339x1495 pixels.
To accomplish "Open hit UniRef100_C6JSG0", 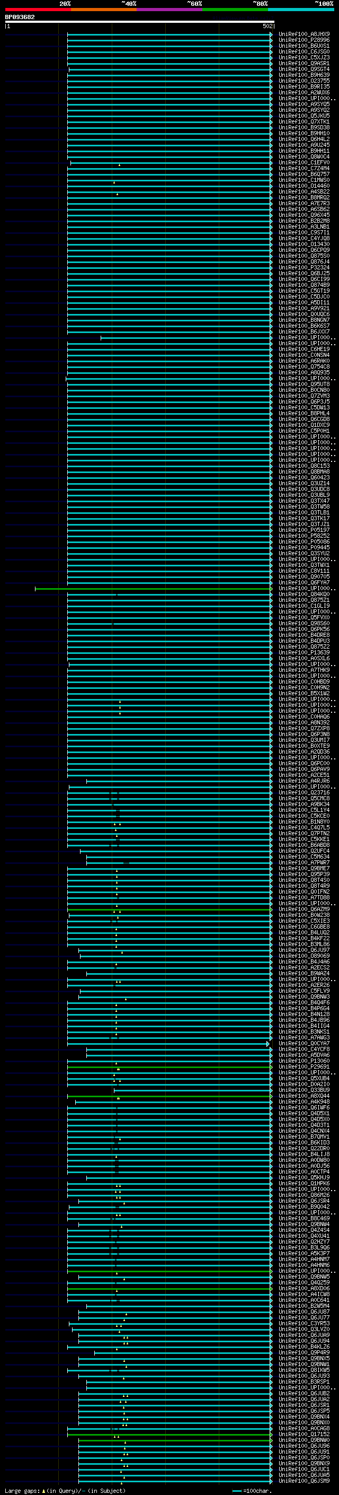I will pyautogui.click(x=304, y=51).
